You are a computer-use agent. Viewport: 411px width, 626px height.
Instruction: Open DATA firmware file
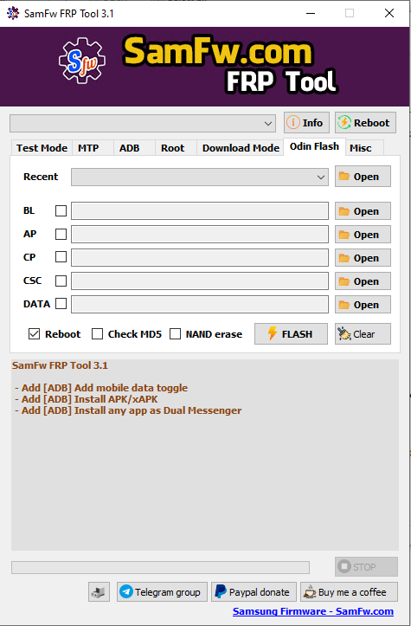(363, 305)
